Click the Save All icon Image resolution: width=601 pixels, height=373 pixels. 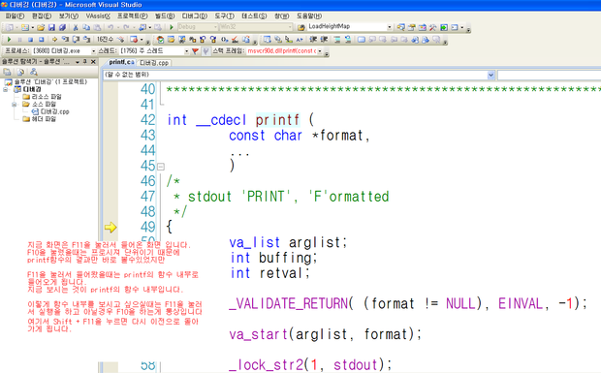[x=62, y=27]
